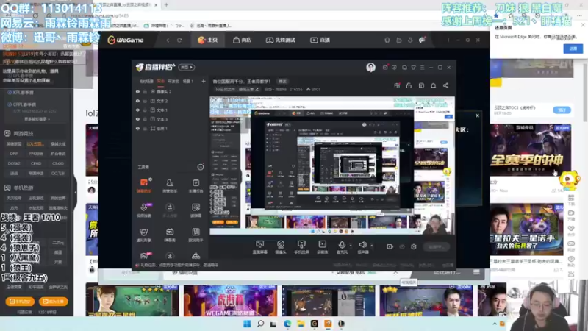Select CS:GO category in sidebar
This screenshot has width=588, height=331.
pyautogui.click(x=58, y=163)
